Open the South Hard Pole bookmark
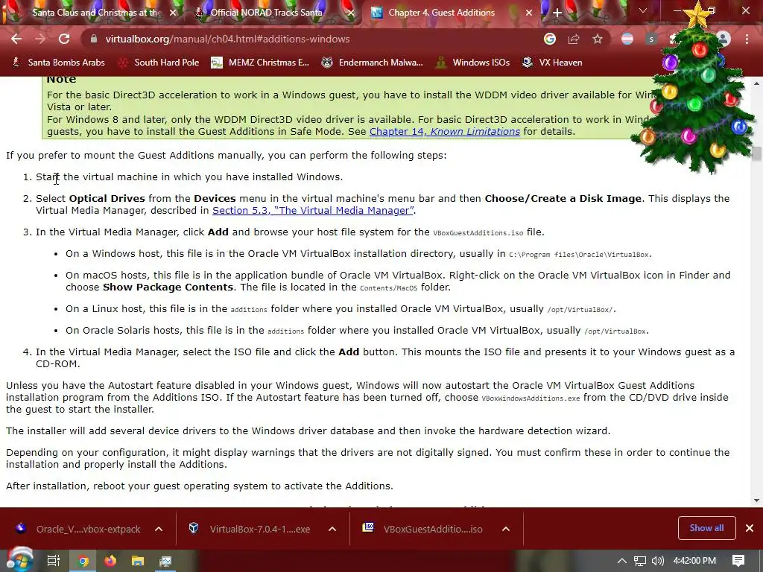The width and height of the screenshot is (763, 572). [159, 63]
